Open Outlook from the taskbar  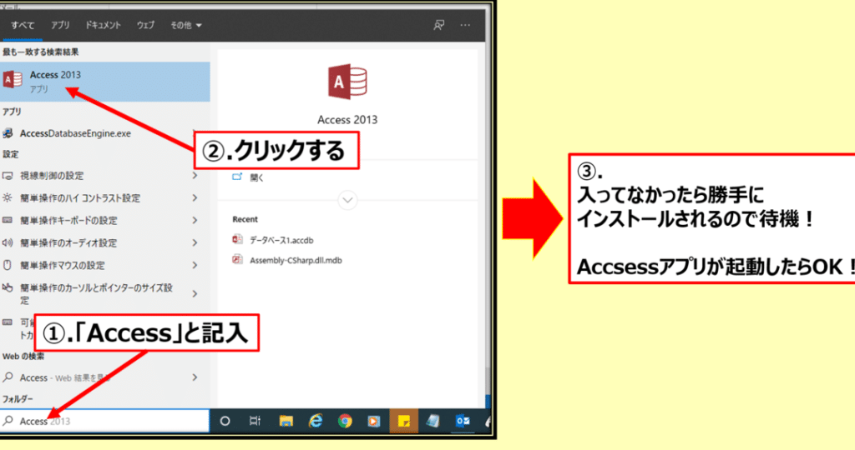(463, 422)
